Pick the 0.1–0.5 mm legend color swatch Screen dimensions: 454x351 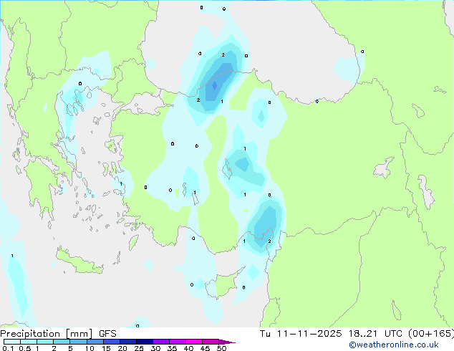(12, 342)
